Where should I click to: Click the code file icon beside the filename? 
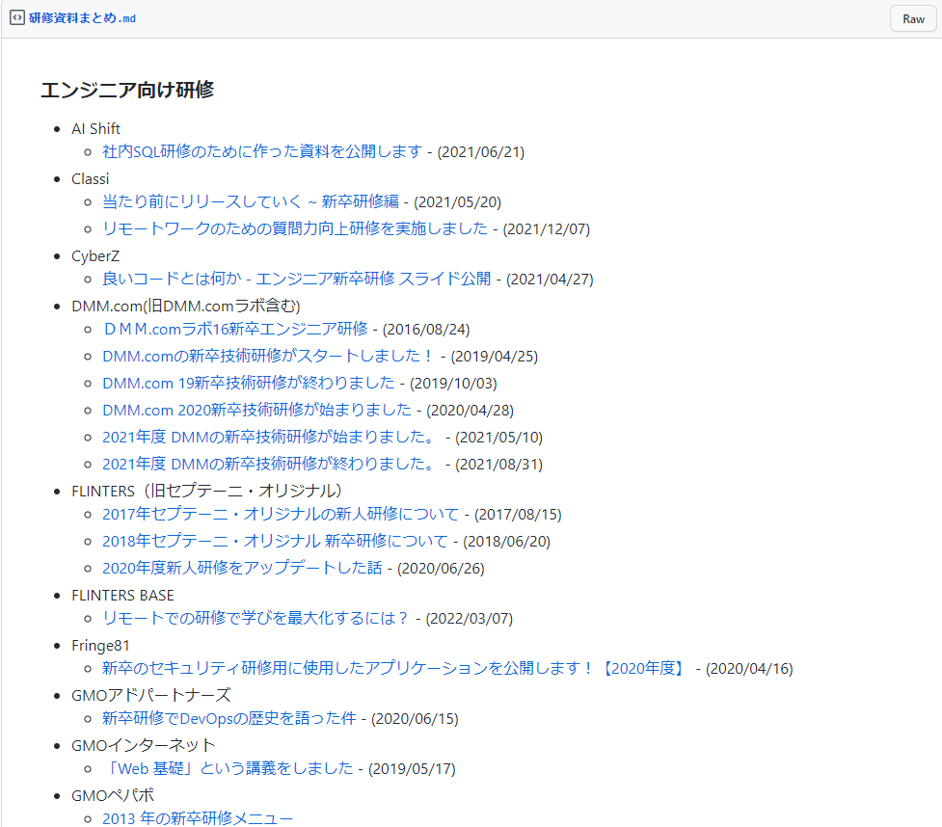click(16, 18)
